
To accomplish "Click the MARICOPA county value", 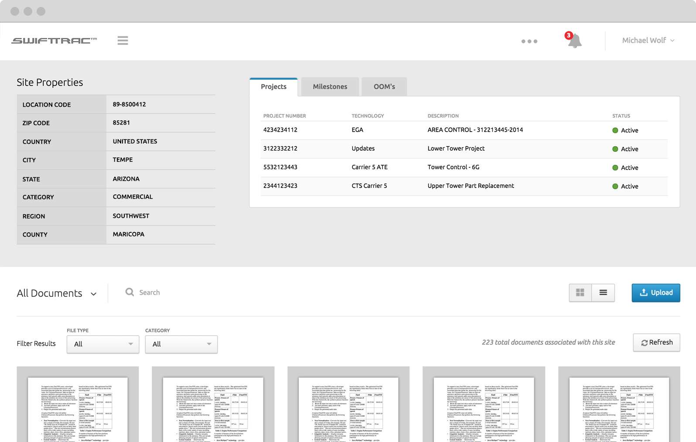I will 128,235.
